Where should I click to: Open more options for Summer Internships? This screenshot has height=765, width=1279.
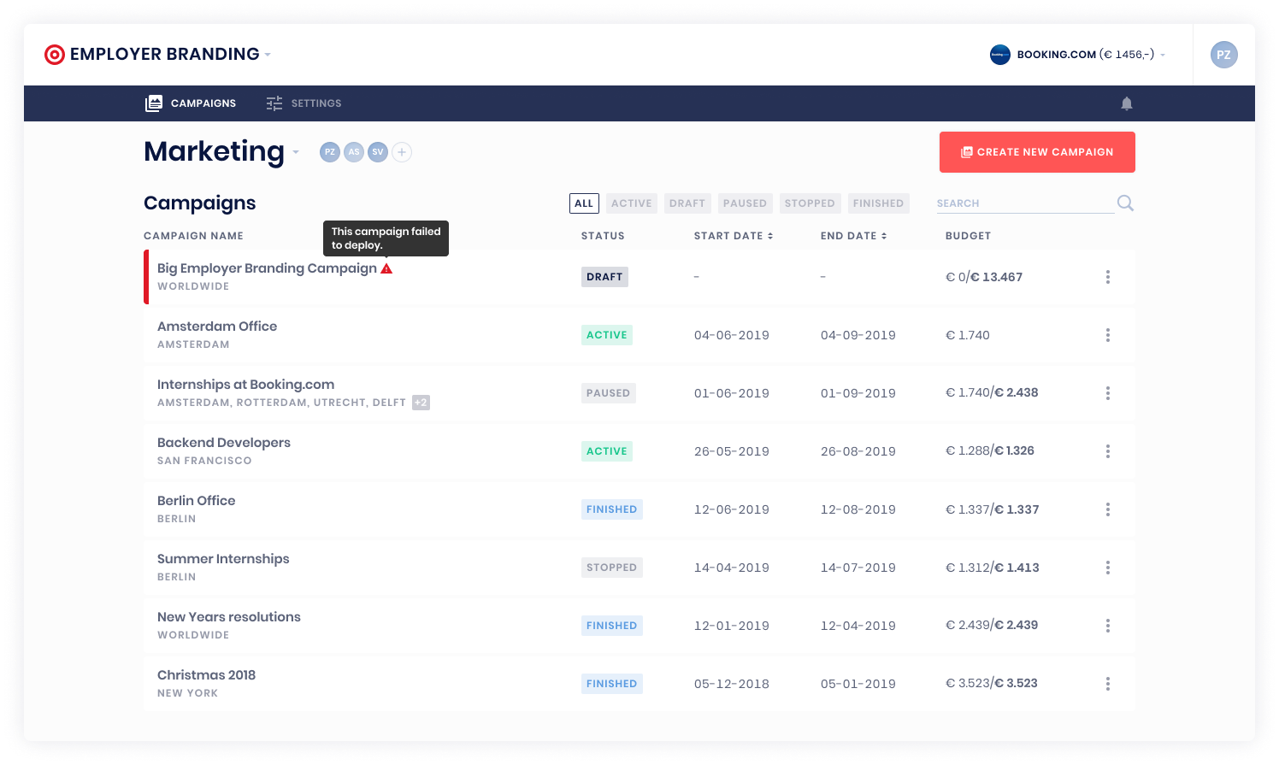coord(1108,568)
